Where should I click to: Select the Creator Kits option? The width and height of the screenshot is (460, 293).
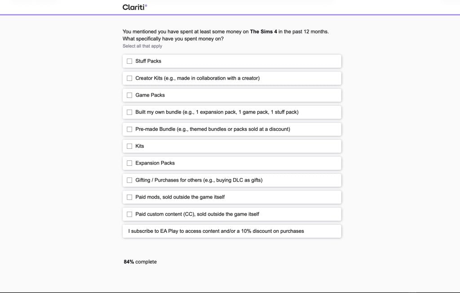pyautogui.click(x=129, y=78)
